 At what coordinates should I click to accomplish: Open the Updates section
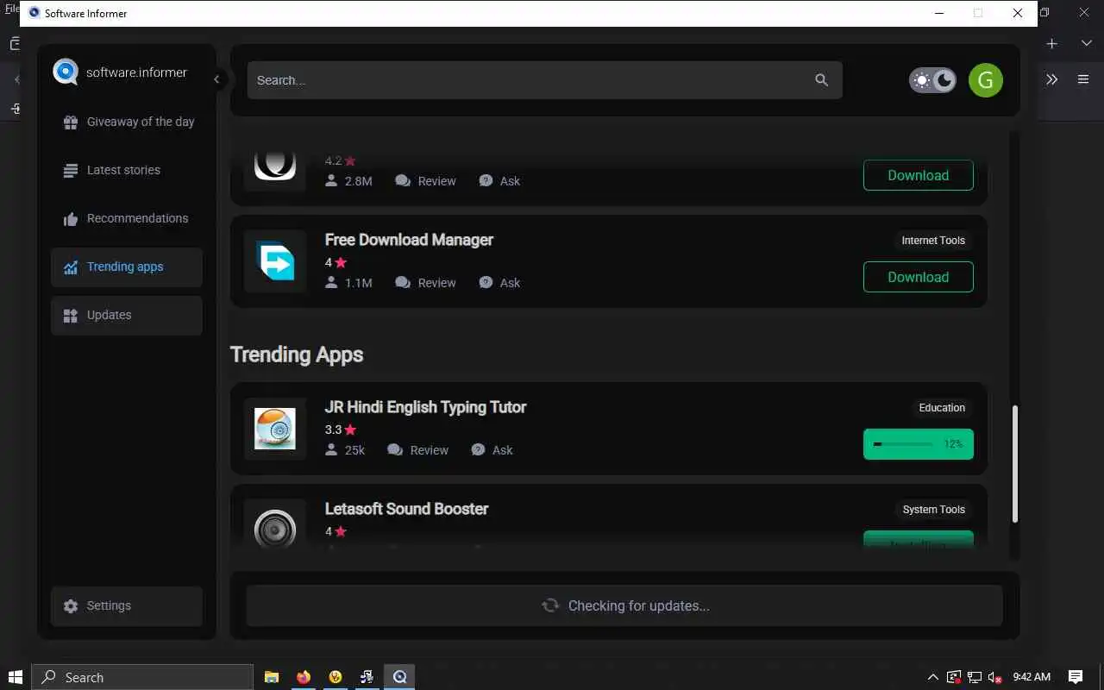pos(127,315)
